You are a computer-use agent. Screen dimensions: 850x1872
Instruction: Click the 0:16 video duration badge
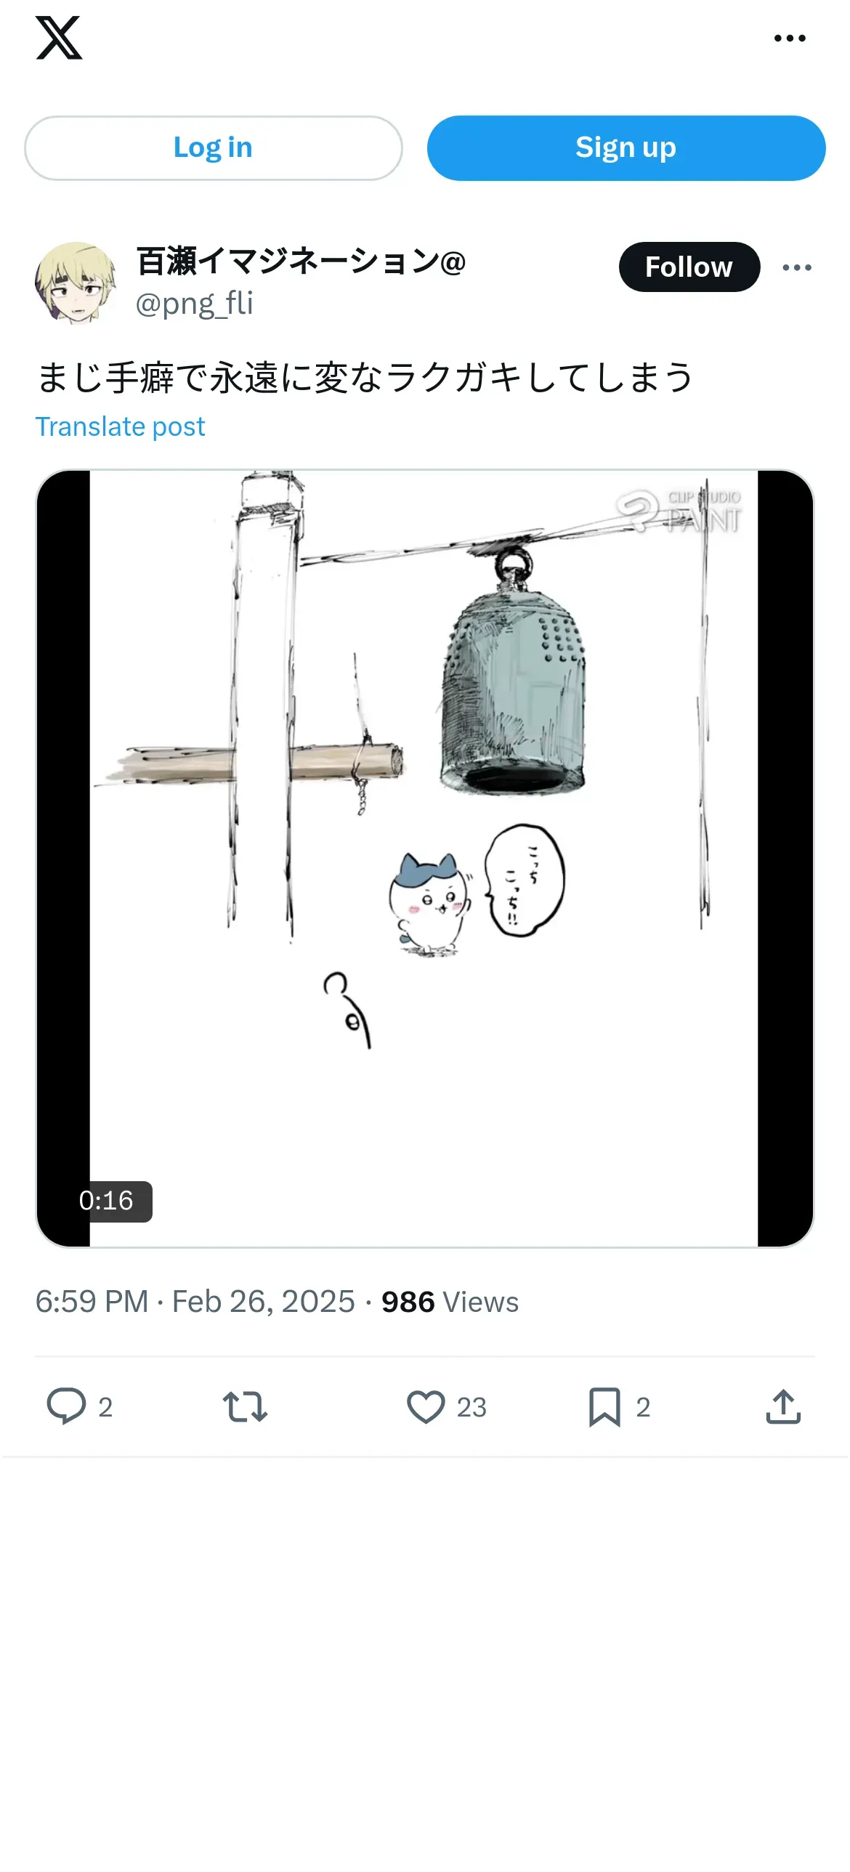pos(107,1201)
